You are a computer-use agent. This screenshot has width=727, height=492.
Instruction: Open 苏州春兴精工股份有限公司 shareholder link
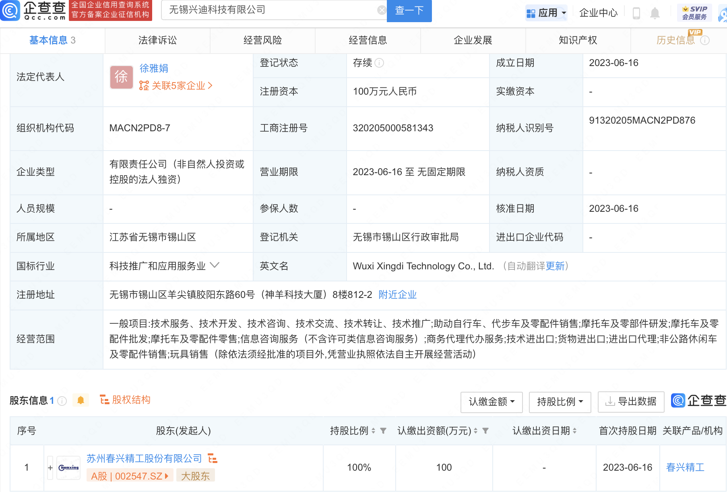coord(143,458)
